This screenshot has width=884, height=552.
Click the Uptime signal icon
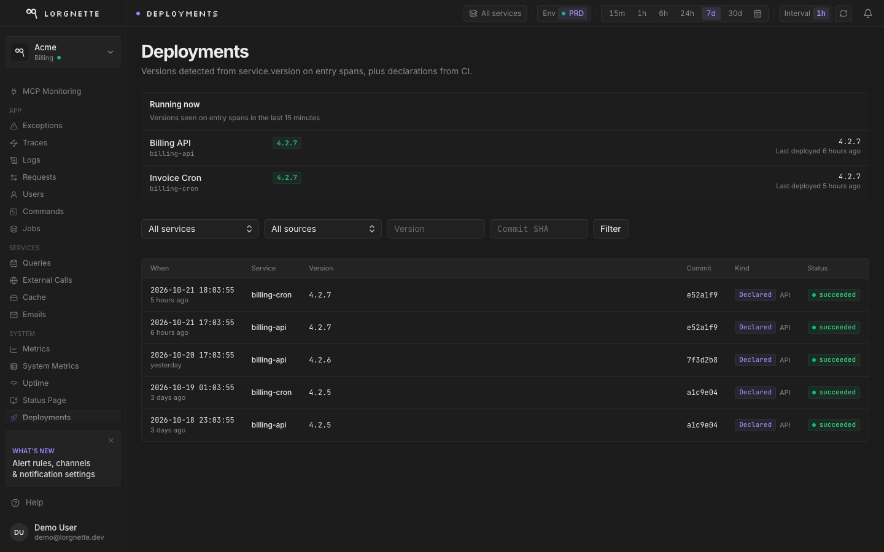(14, 383)
